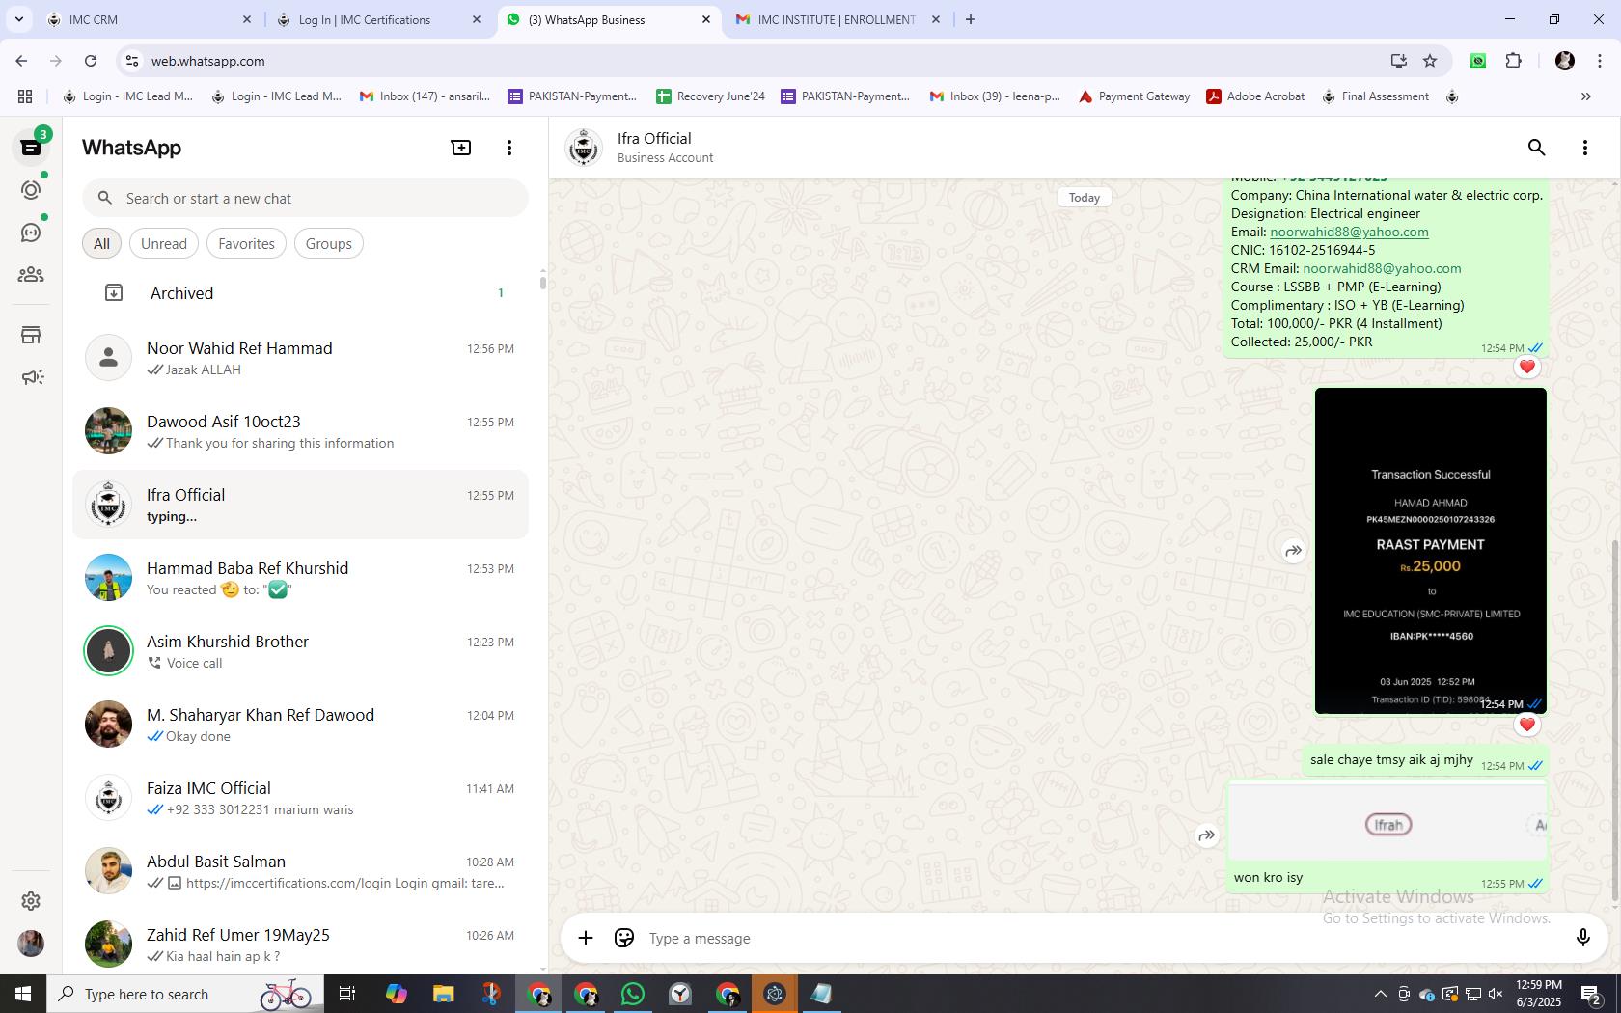Expand the Chrome tab search dropdown
Viewport: 1621px width, 1013px height.
(x=18, y=19)
